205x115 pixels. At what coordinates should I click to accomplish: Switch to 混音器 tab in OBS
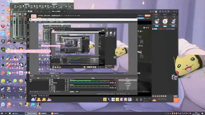77,92
